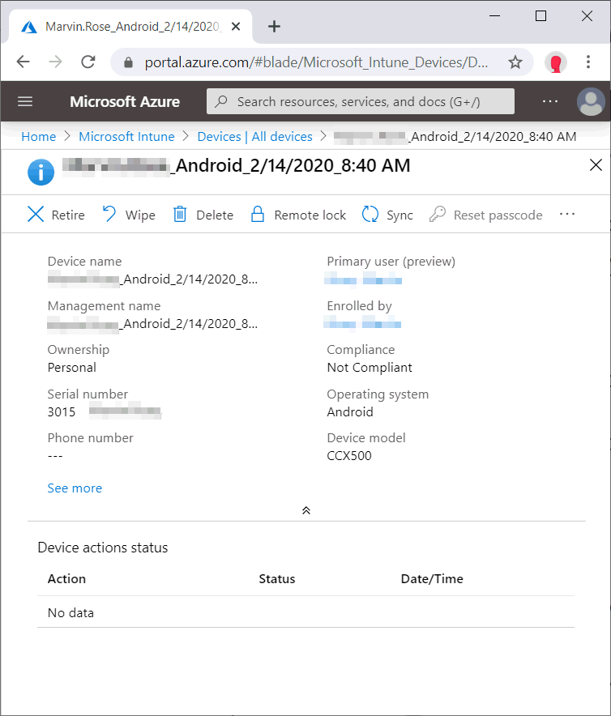Image resolution: width=611 pixels, height=716 pixels.
Task: Bookmark page with the star icon
Action: [515, 62]
